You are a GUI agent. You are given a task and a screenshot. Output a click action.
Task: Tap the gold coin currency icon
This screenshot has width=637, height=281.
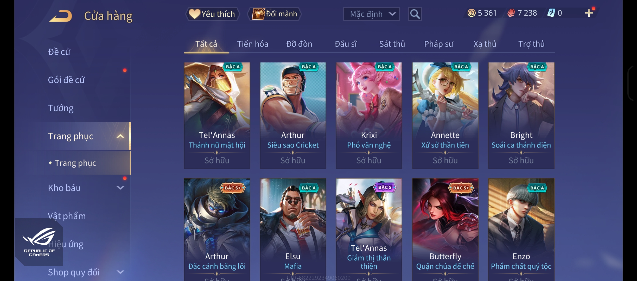pyautogui.click(x=472, y=13)
